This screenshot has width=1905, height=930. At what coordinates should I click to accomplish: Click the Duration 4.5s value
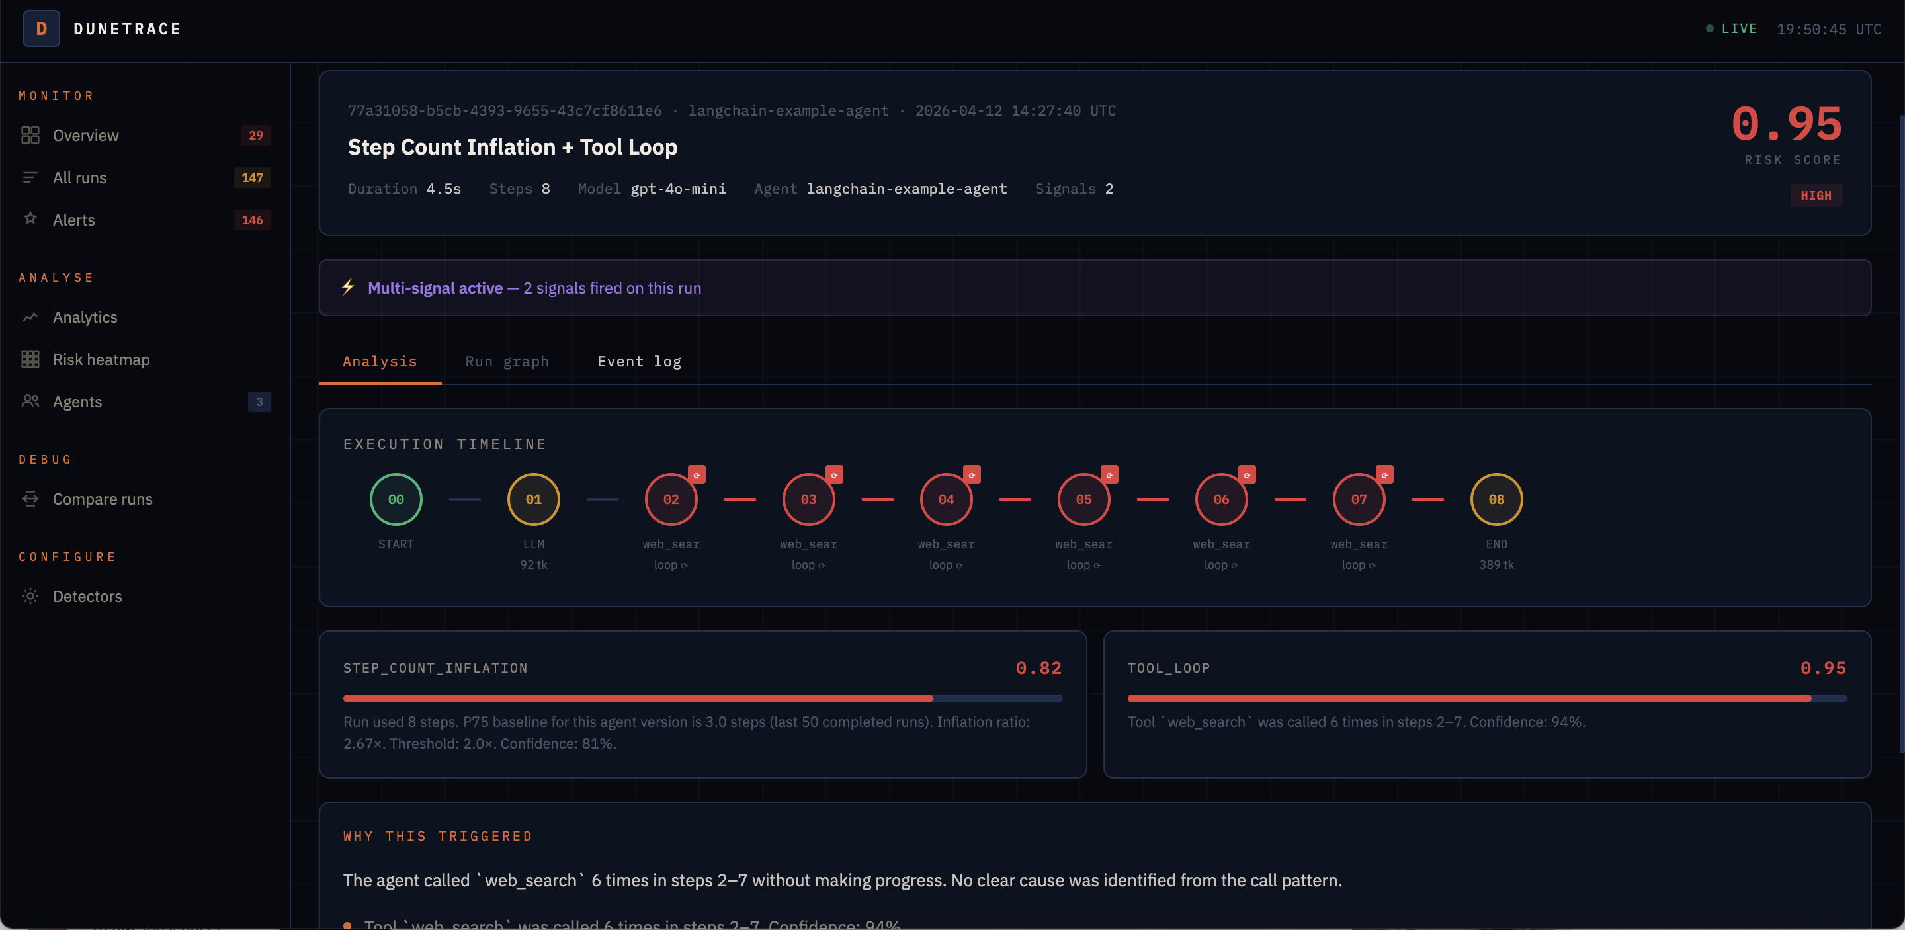point(444,189)
